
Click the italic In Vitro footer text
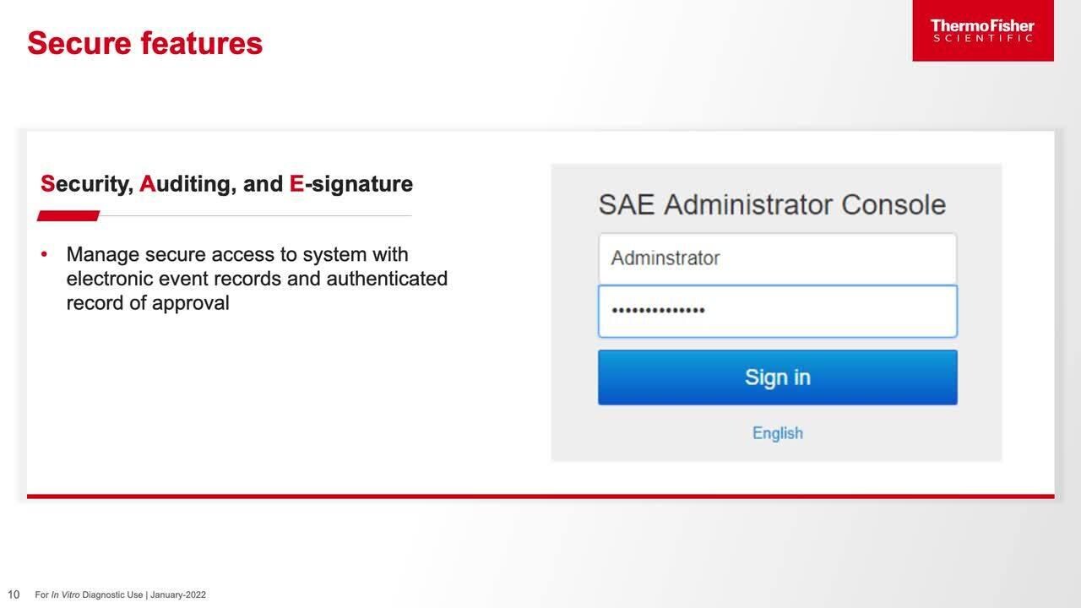(65, 595)
